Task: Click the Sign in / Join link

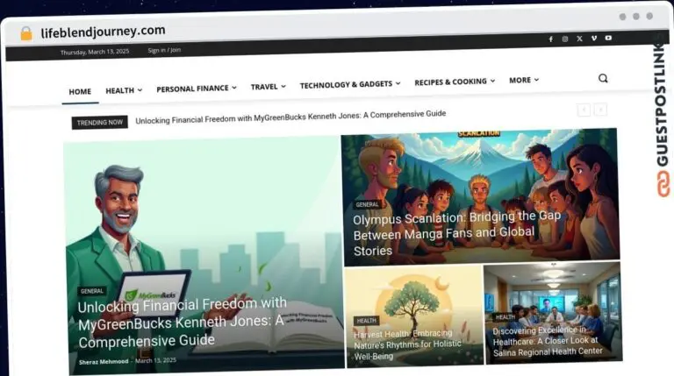Action: (164, 50)
